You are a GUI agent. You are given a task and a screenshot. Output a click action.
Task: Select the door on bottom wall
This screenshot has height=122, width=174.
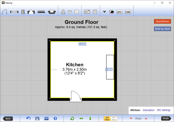tap(76, 96)
